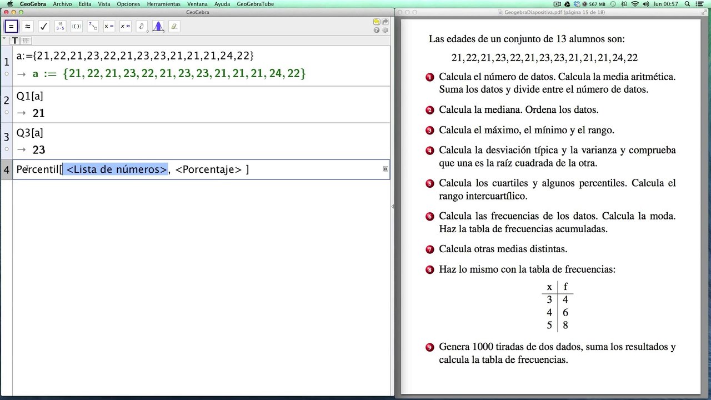Click the green list output in row 1
This screenshot has height=400, width=711.
[x=169, y=74]
